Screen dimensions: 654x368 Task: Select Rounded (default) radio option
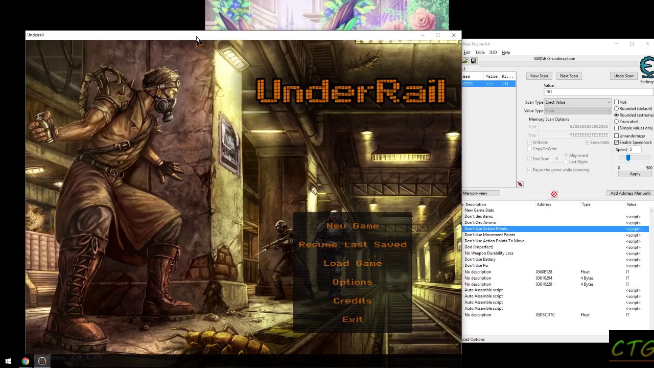tap(616, 108)
